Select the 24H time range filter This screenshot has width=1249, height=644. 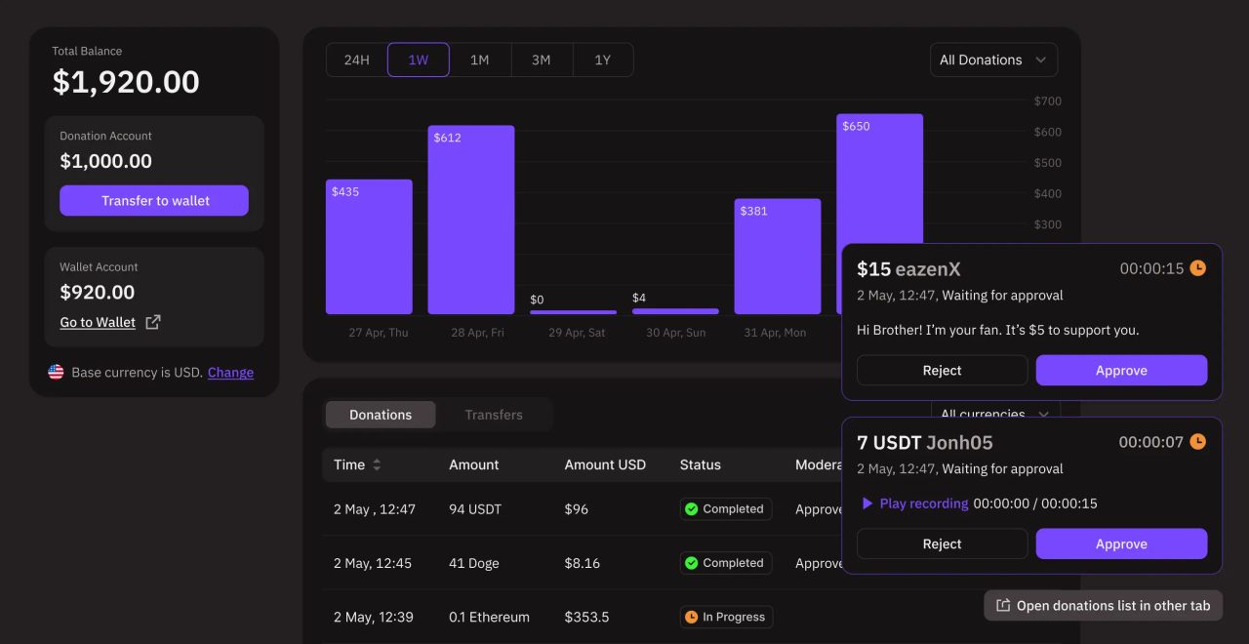coord(356,60)
